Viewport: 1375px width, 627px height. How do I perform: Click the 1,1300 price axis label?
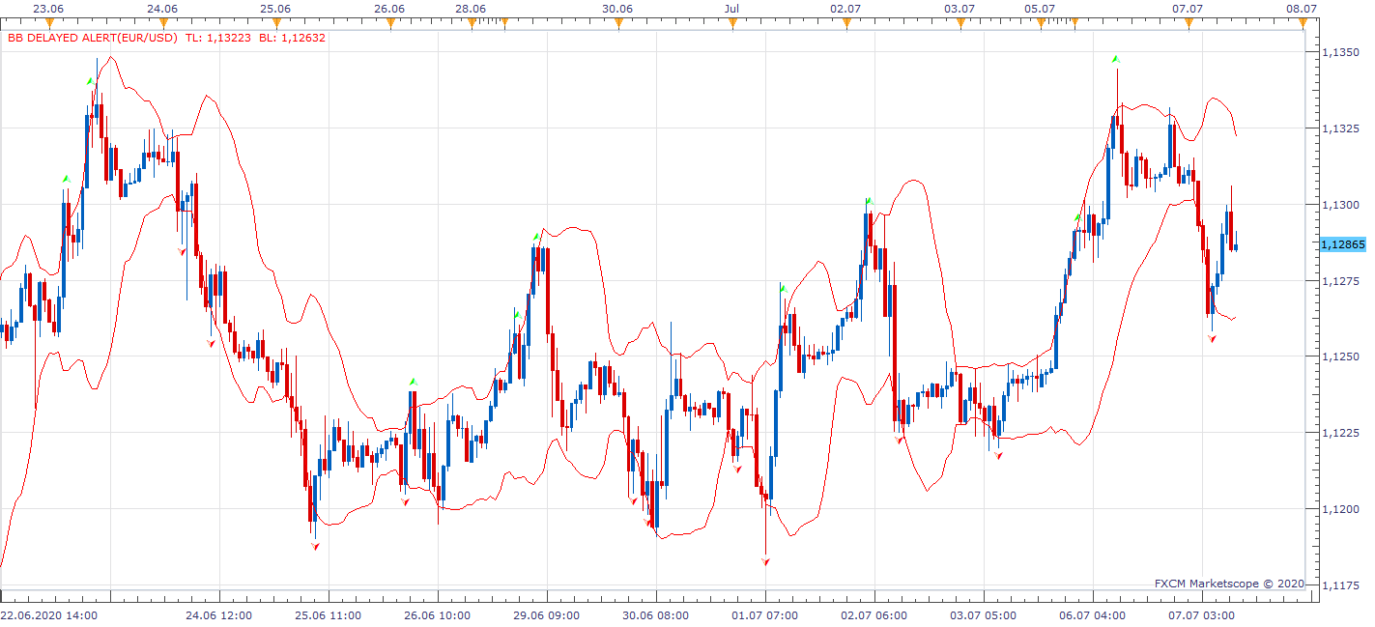1342,205
